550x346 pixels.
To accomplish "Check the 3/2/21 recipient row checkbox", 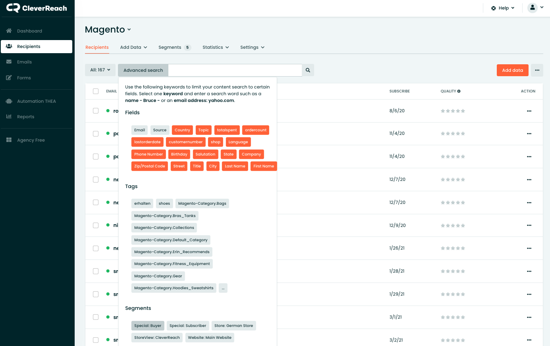I will coord(96,340).
